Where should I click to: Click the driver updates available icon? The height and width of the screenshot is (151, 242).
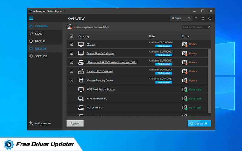(69, 27)
